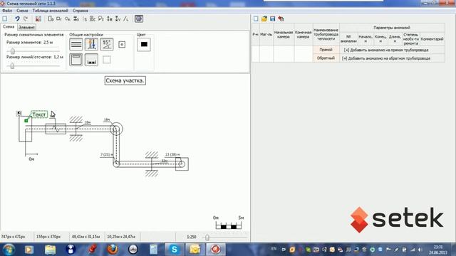Switch to the 'Элемент' tab
The width and height of the screenshot is (456, 256).
26,27
